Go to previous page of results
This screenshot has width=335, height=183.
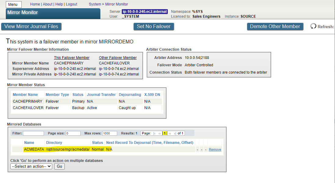pos(160,134)
